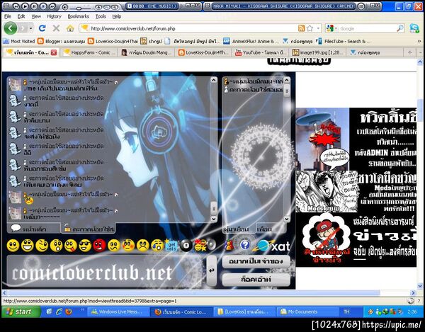Toggle the chat sound speaker icon
Viewport: 425px width, 332px height.
pyautogui.click(x=212, y=245)
